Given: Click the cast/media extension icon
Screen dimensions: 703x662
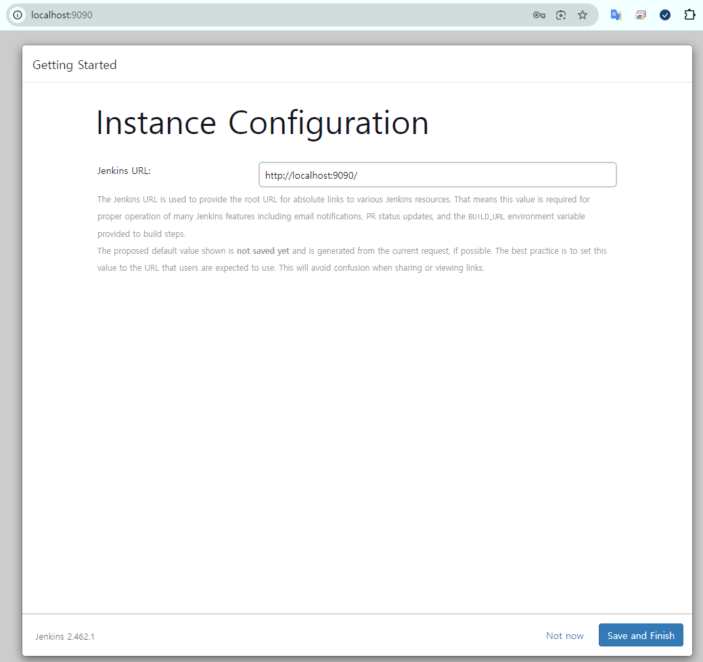Looking at the screenshot, I should 641,16.
